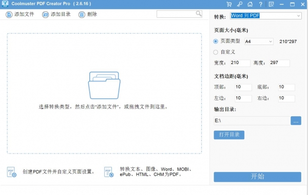This screenshot has width=308, height=195.
Task: Click the large folder icon in drop area
Action: point(104,85)
